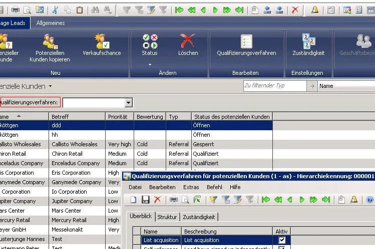The height and width of the screenshot is (249, 375).
Task: Click the Verkaufschance ribbon button
Action: (x=102, y=45)
